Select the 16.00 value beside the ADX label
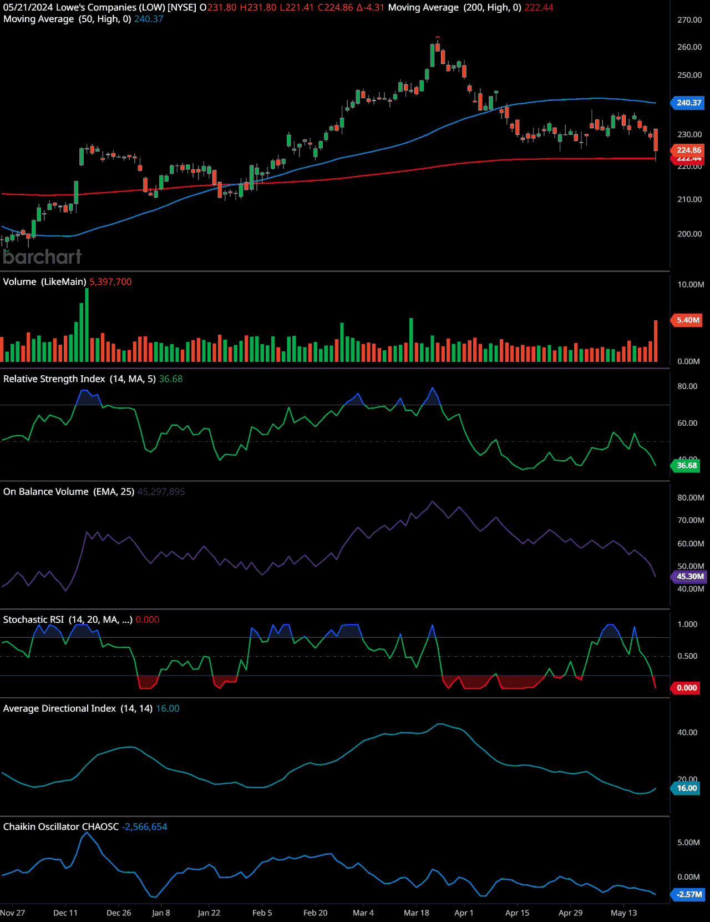The width and height of the screenshot is (710, 922). click(x=168, y=708)
